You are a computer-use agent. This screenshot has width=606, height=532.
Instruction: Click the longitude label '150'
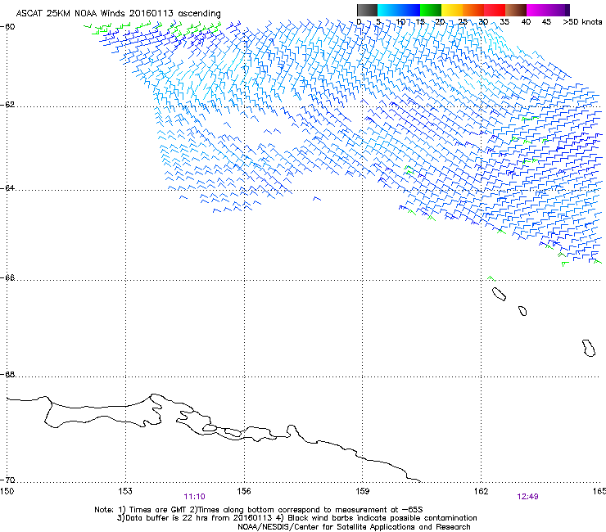point(7,491)
